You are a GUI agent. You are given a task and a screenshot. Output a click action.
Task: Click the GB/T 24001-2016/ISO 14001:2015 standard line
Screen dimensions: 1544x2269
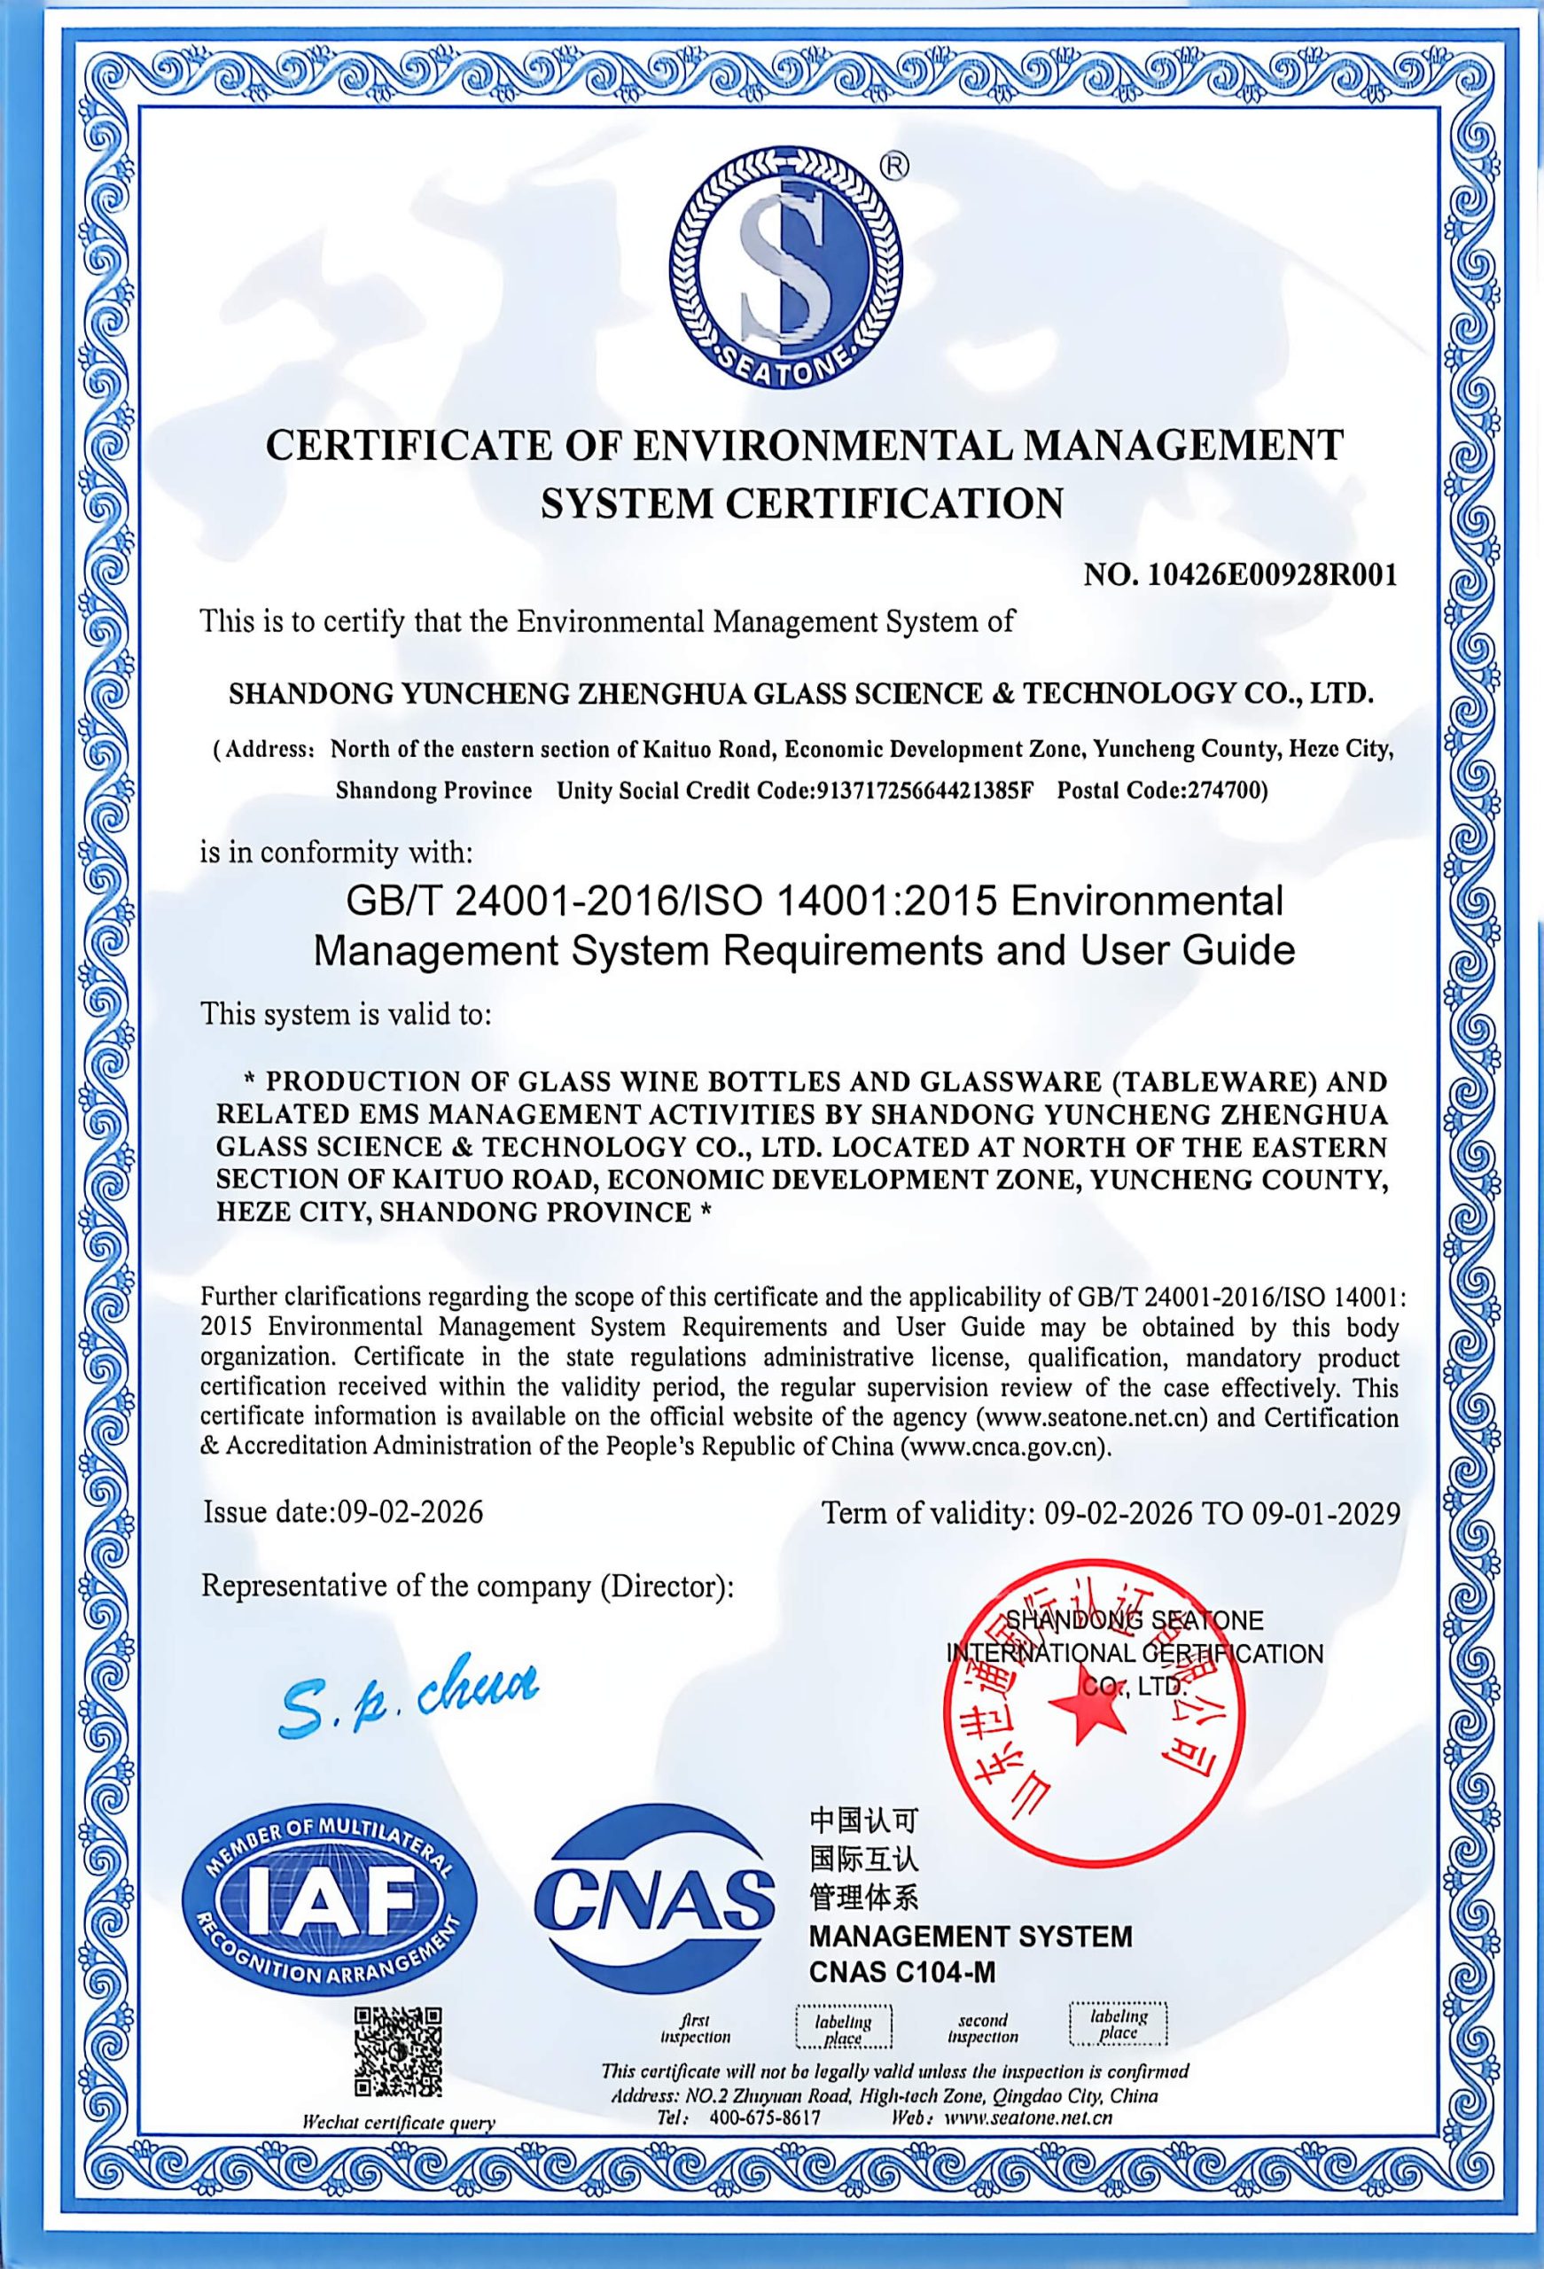(x=815, y=900)
